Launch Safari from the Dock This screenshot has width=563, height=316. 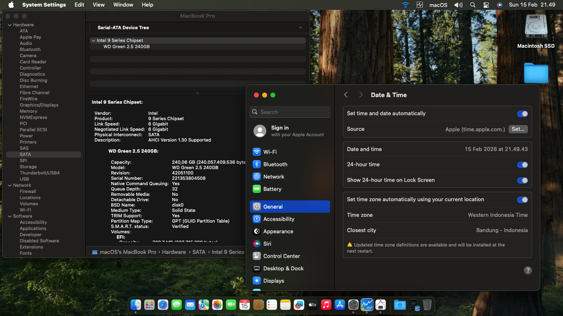pyautogui.click(x=163, y=304)
